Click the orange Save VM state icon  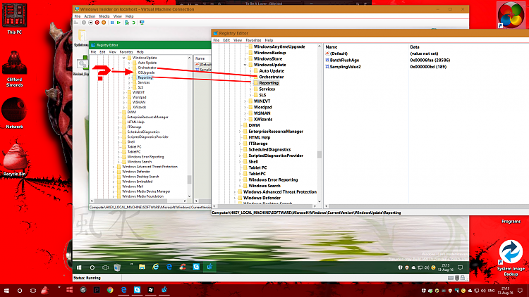point(104,23)
